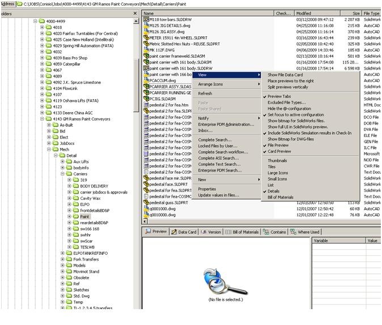Click the folder tree scroll up arrow
This screenshot has width=382, height=325.
pos(136,21)
